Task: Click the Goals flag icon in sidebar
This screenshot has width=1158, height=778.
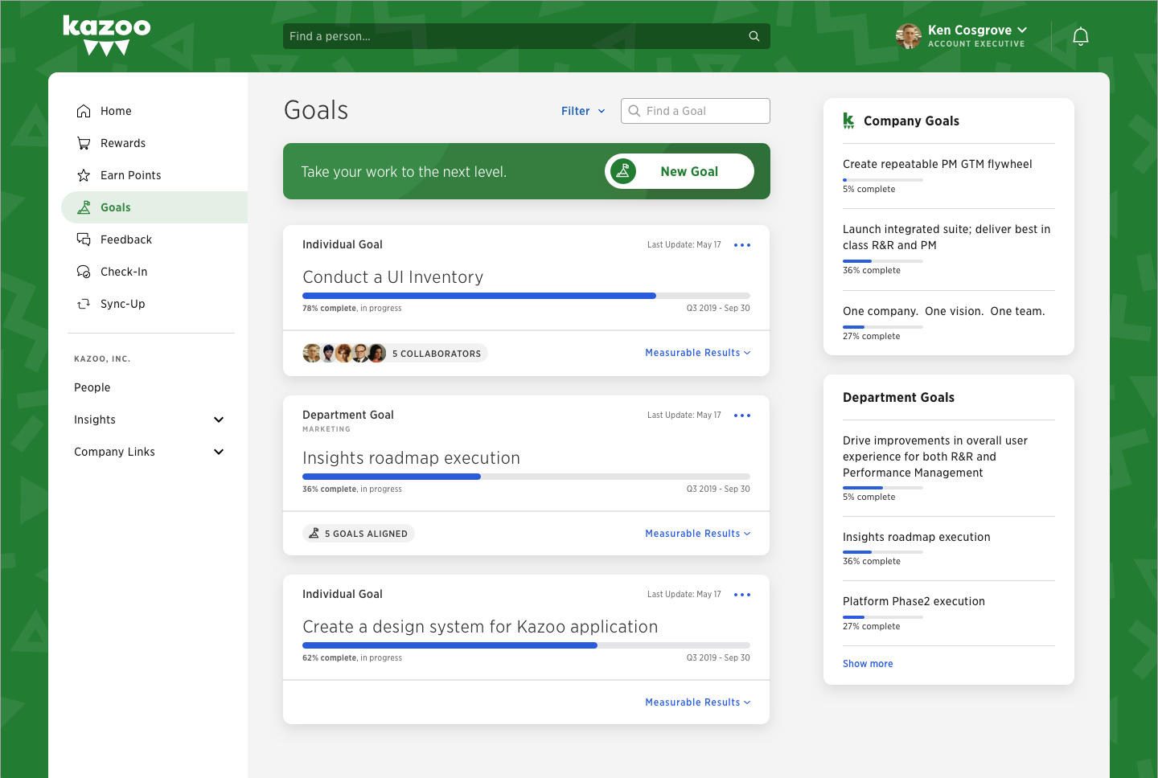Action: (84, 207)
